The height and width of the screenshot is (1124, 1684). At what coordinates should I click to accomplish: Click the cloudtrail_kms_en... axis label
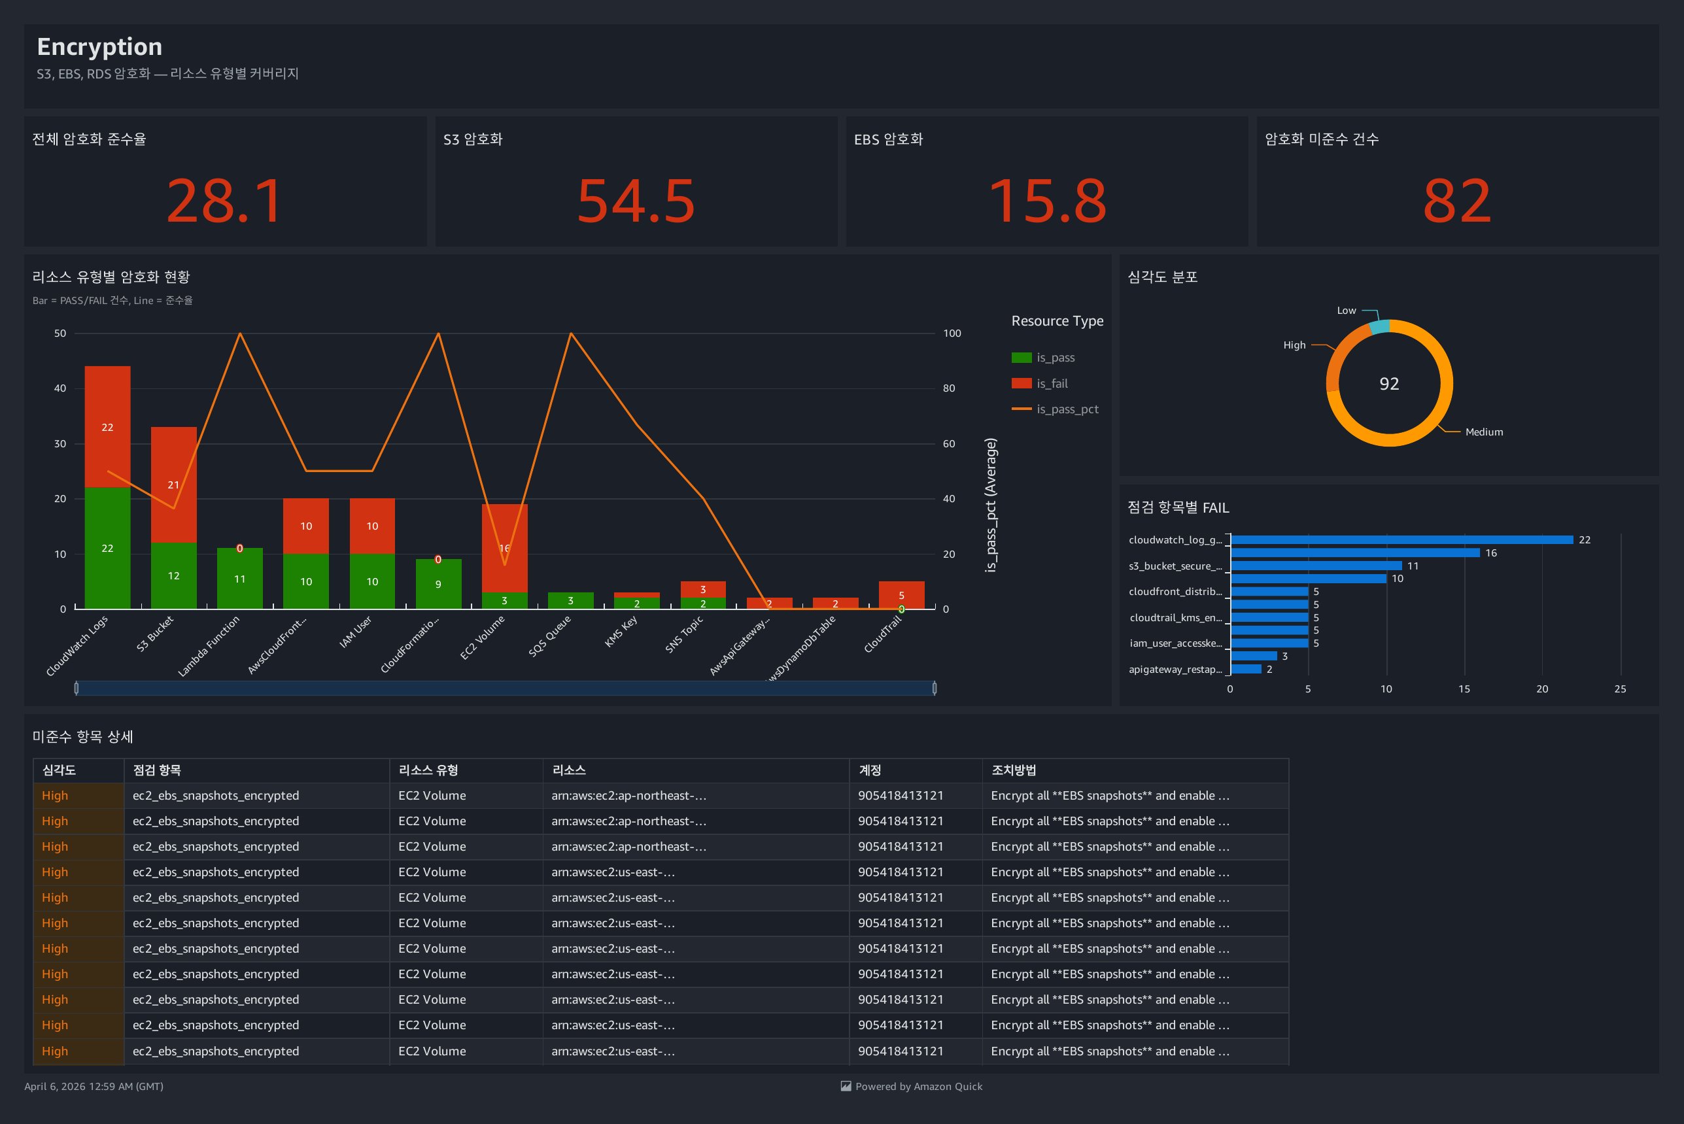point(1177,617)
